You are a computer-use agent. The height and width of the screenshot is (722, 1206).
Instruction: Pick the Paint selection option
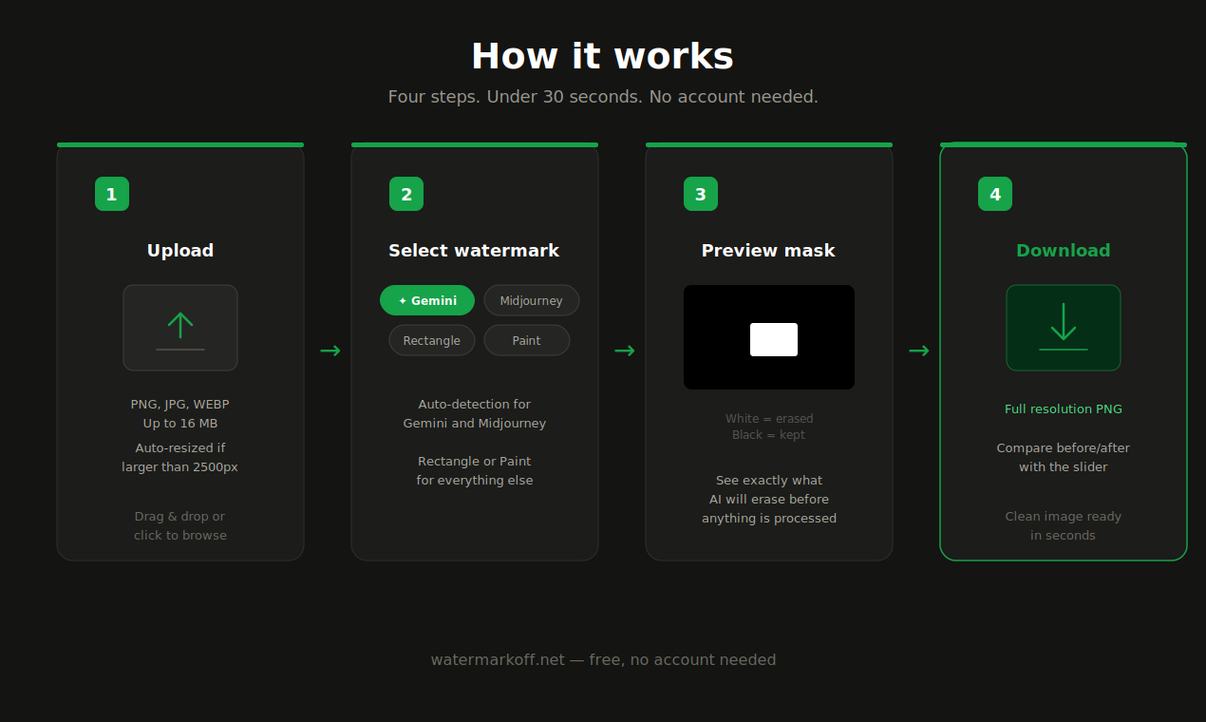pyautogui.click(x=527, y=340)
